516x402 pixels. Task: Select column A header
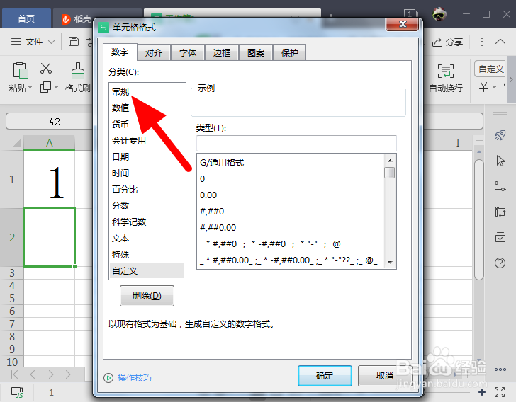[50, 143]
